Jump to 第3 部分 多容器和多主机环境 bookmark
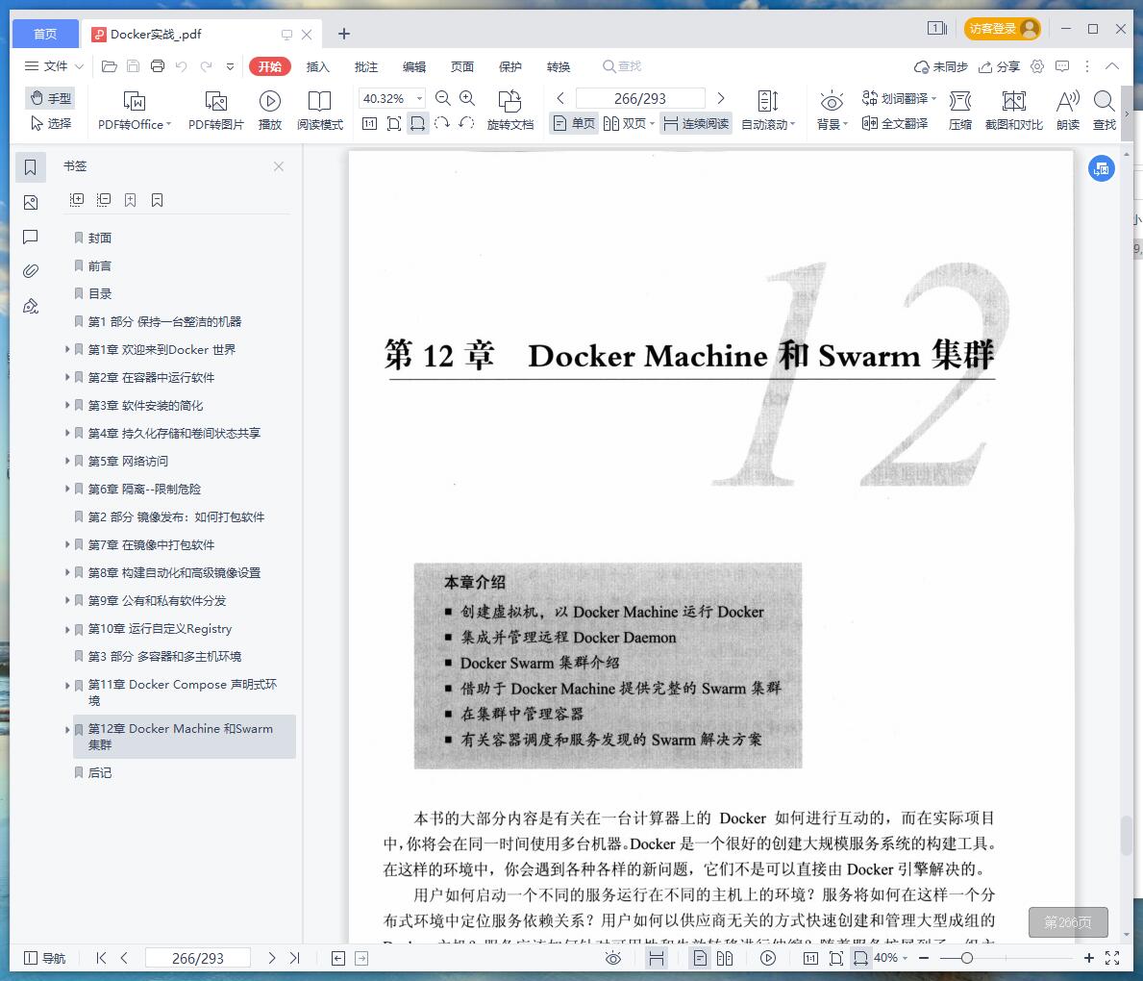 164,657
